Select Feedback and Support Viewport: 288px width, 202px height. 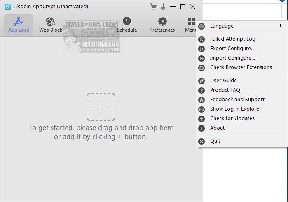[x=242, y=100]
